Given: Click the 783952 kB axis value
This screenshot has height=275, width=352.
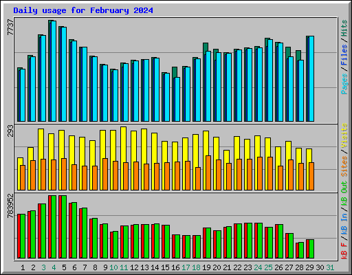Looking at the screenshot, I should click(x=10, y=206).
